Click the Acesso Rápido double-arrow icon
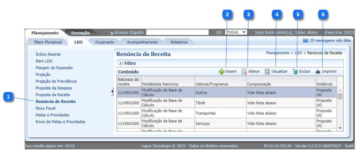The height and width of the screenshot is (154, 359). coord(112,33)
